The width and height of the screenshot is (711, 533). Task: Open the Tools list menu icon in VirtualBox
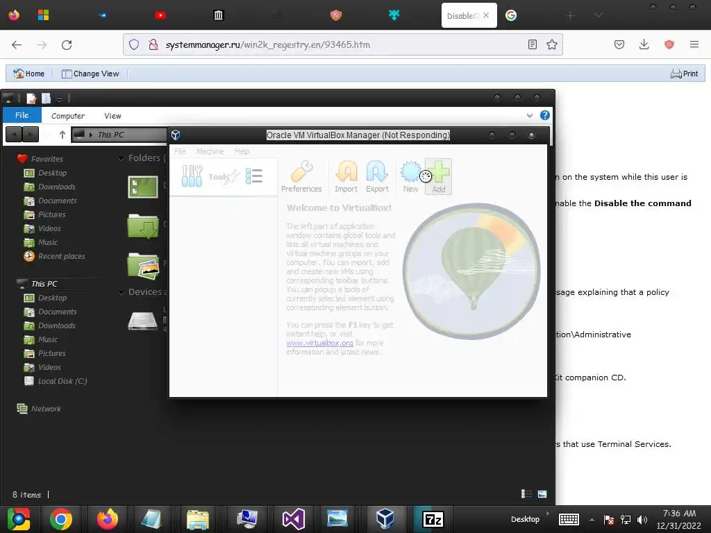pos(254,176)
